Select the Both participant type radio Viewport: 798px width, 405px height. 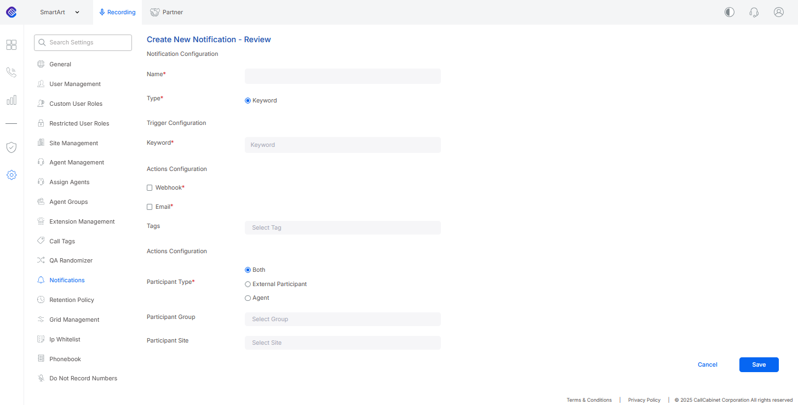248,270
